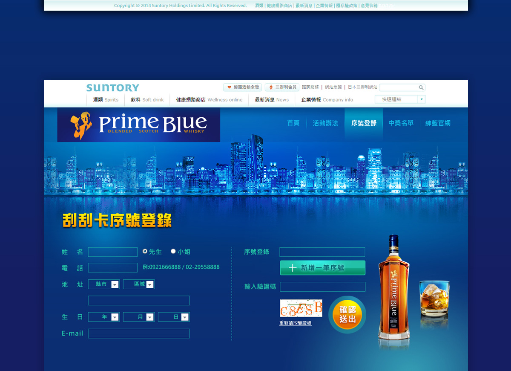Click the Prime Blue whisky logo banner
The width and height of the screenshot is (511, 371).
[139, 125]
